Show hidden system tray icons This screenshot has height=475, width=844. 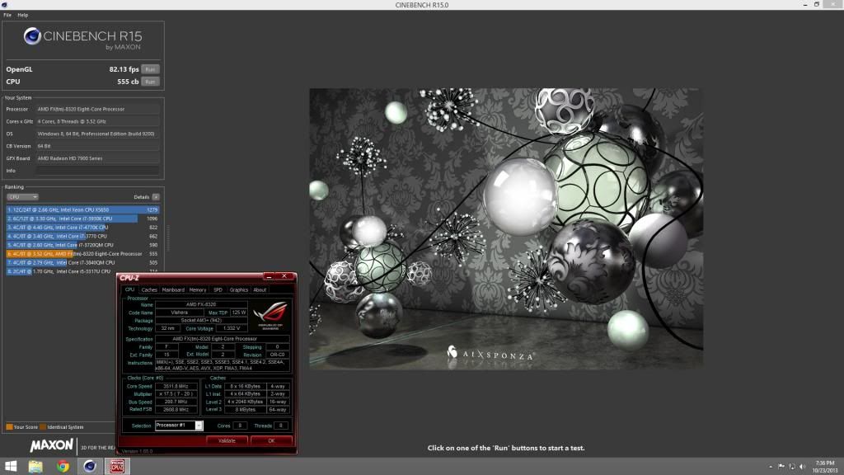point(771,467)
